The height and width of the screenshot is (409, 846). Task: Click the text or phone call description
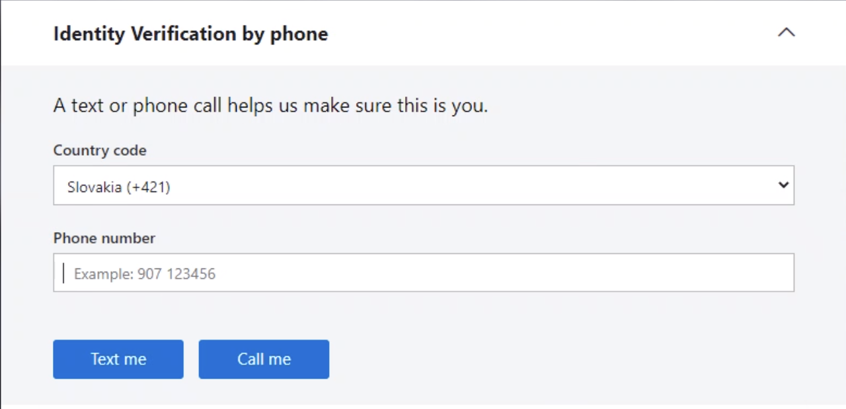coord(270,106)
